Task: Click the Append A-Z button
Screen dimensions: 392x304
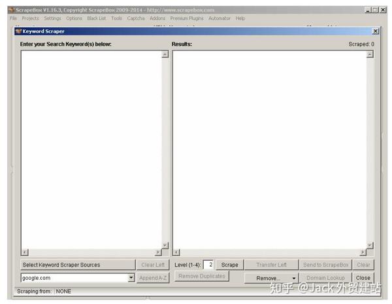Action: click(153, 278)
